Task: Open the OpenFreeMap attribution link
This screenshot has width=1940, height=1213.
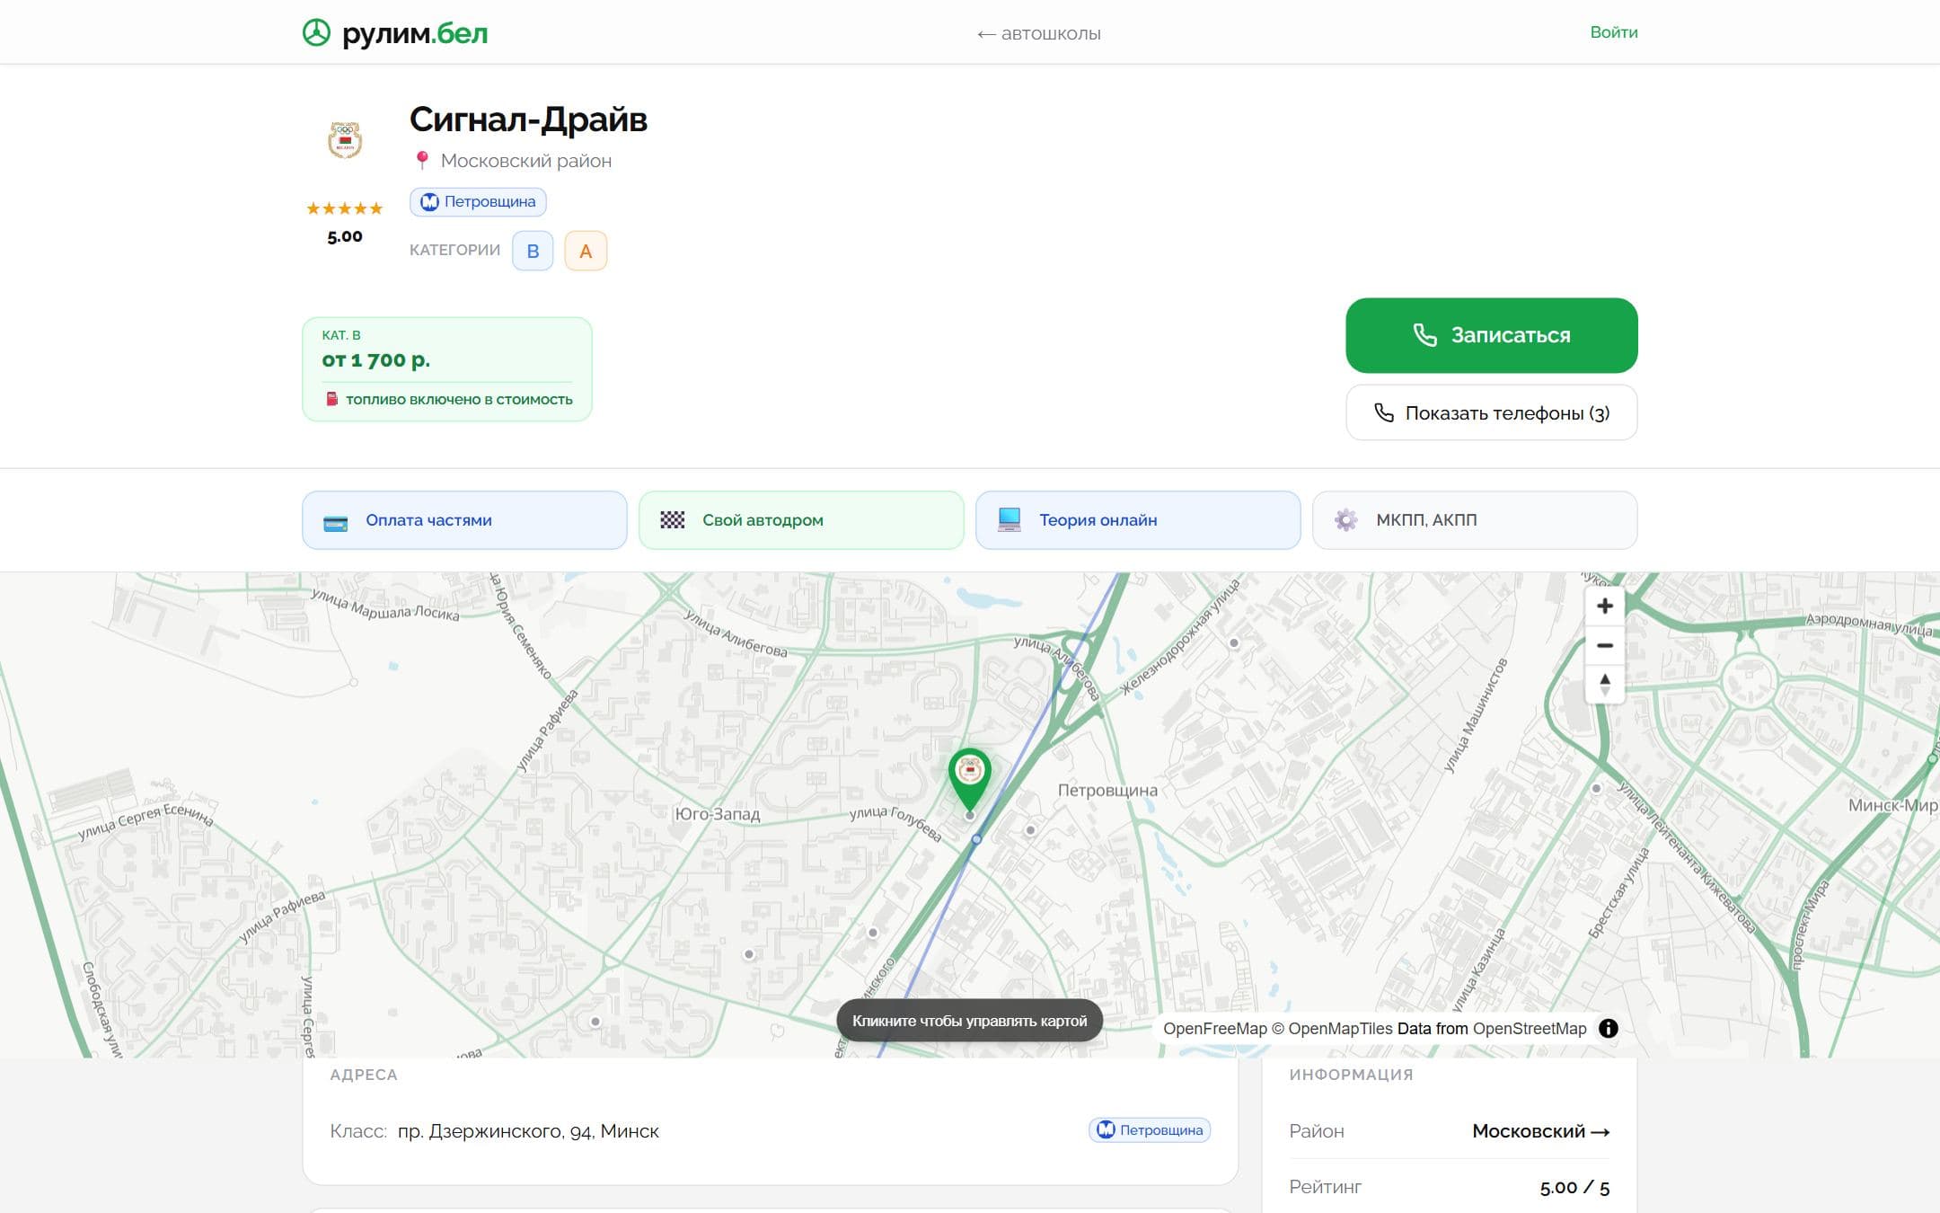Action: 1214,1029
